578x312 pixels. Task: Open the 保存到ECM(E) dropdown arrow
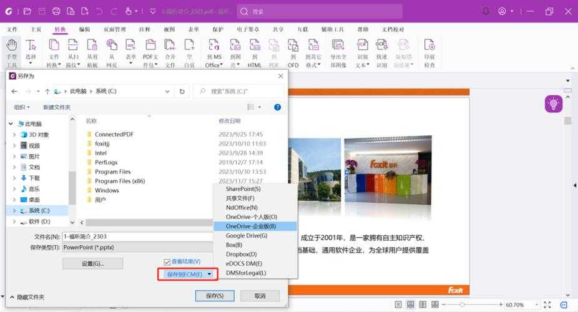coord(210,274)
